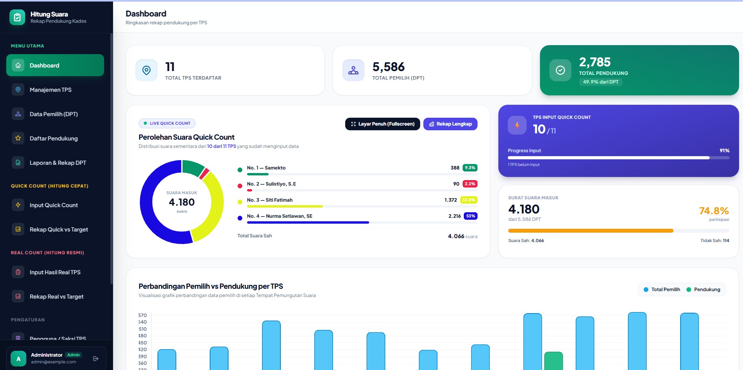Image resolution: width=743 pixels, height=370 pixels.
Task: Click the Laporan & Rekap DPT document icon
Action: tap(18, 162)
